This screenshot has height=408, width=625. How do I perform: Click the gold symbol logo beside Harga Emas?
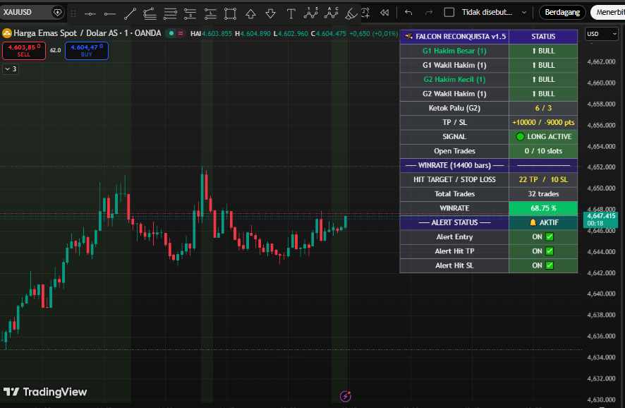[7, 33]
